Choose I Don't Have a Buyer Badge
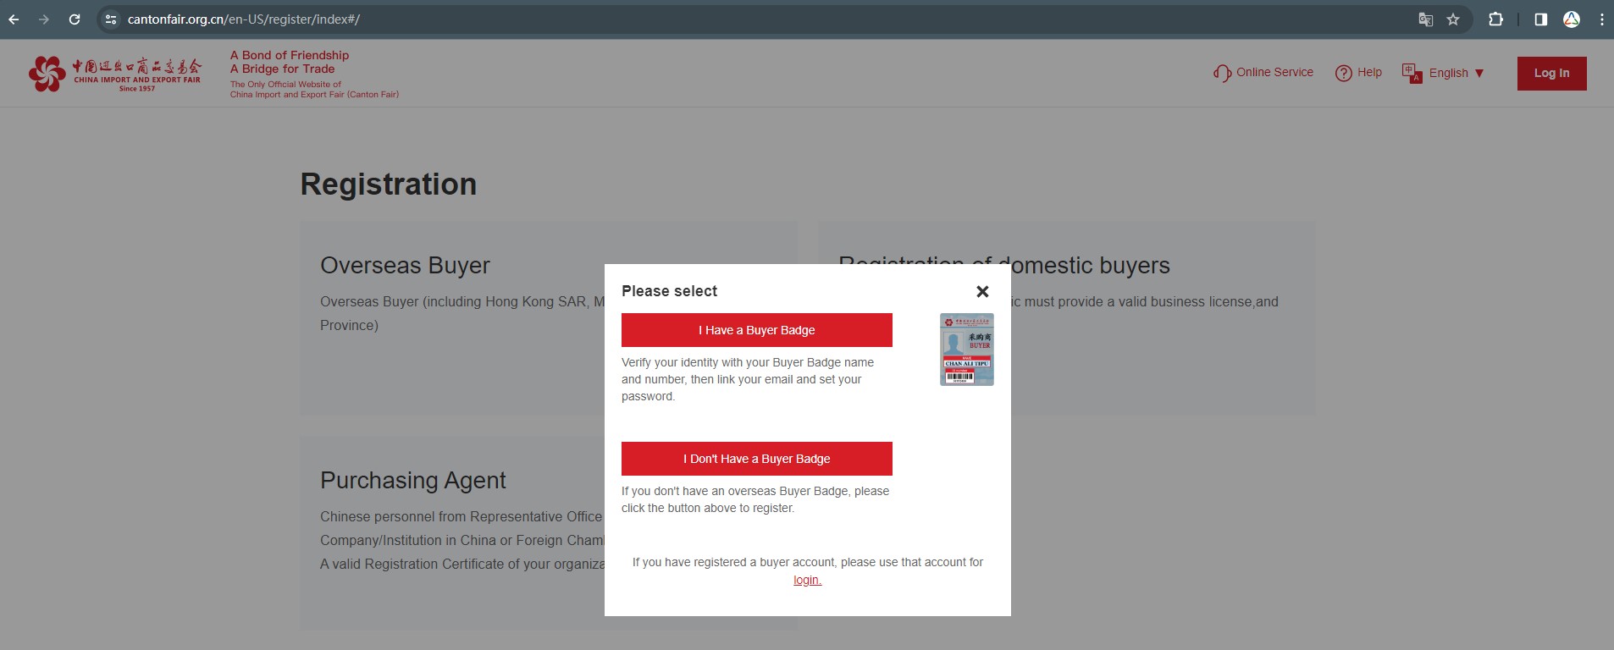 (756, 459)
